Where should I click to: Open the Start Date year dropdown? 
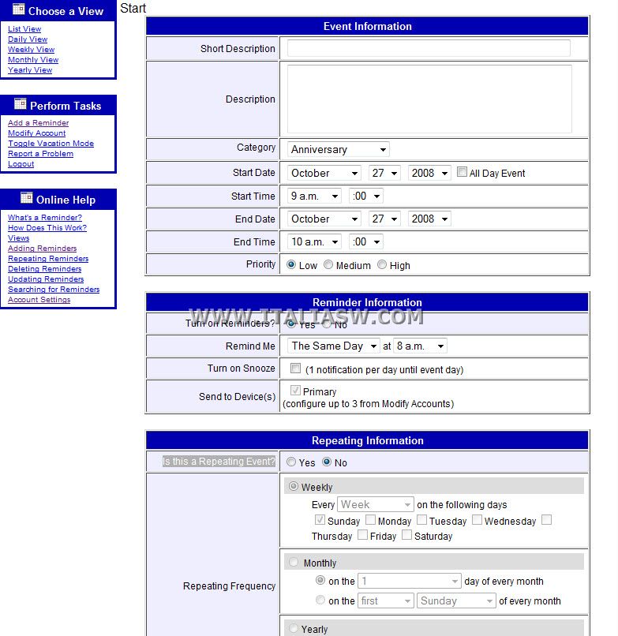click(429, 173)
